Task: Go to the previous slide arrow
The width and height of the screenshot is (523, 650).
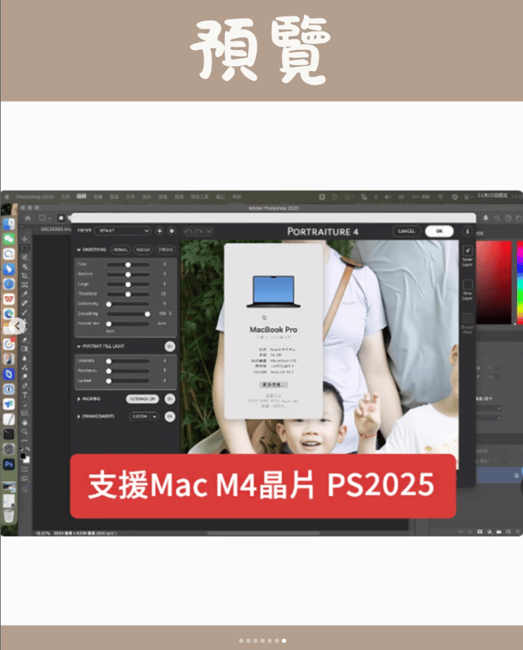Action: click(17, 326)
